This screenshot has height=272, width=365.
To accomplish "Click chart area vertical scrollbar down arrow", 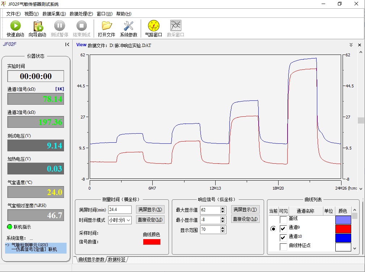I will point(361,189).
